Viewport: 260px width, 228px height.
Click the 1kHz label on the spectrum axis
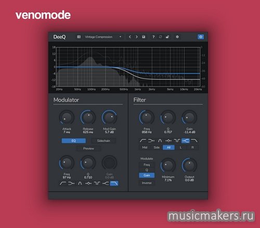coord(138,90)
